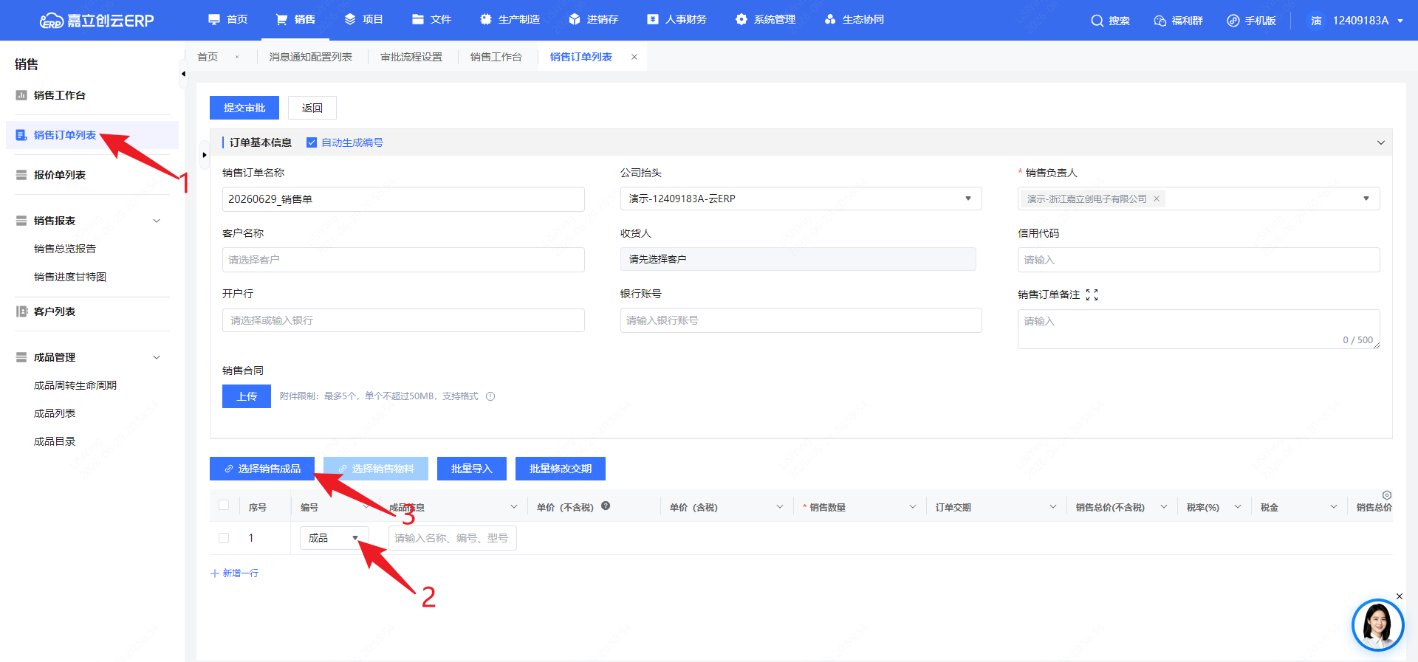The width and height of the screenshot is (1418, 662).
Task: Close the 销售订单列表 tab
Action: (x=634, y=57)
